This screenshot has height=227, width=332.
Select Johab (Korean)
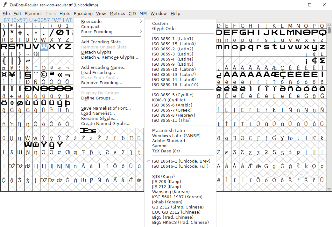167,201
